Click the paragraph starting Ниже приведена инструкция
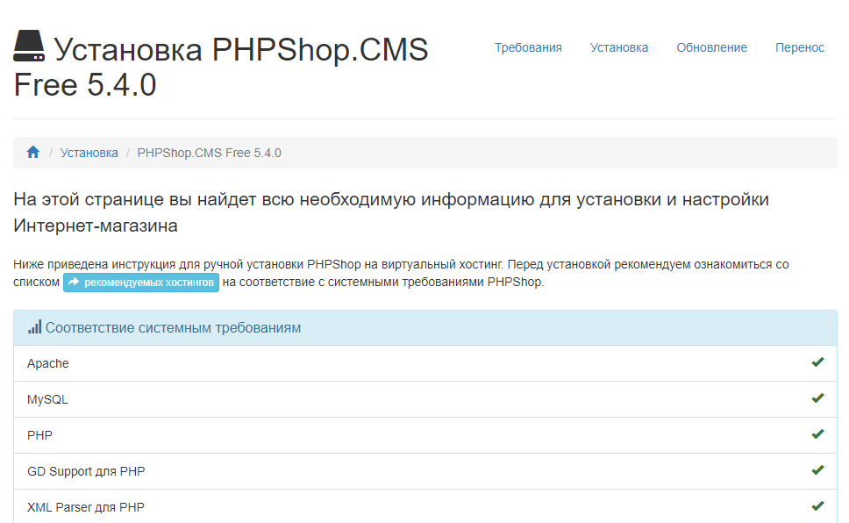849x523 pixels. click(x=401, y=273)
